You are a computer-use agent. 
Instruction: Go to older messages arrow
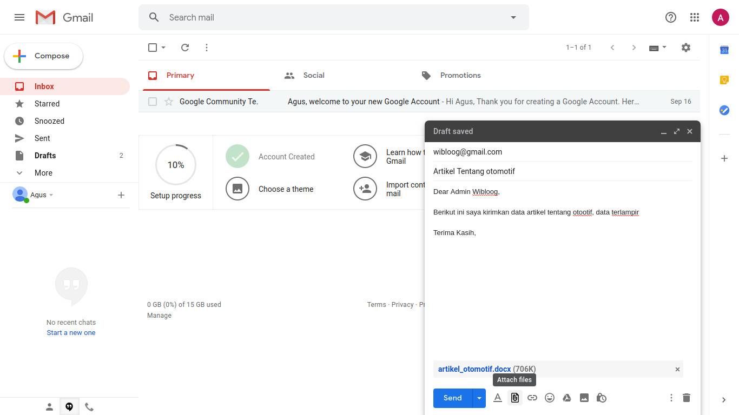click(634, 48)
